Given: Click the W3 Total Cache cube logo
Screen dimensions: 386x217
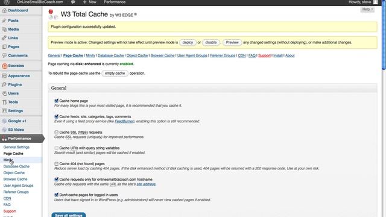Looking at the screenshot, I should (x=53, y=14).
